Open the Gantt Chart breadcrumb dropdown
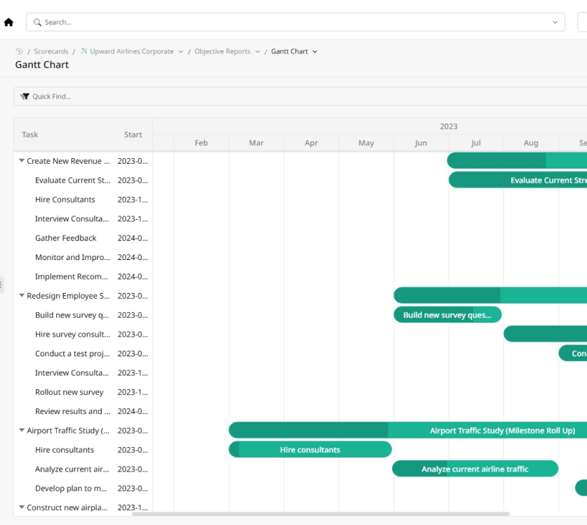Screen dimensions: 587x525 (315, 52)
